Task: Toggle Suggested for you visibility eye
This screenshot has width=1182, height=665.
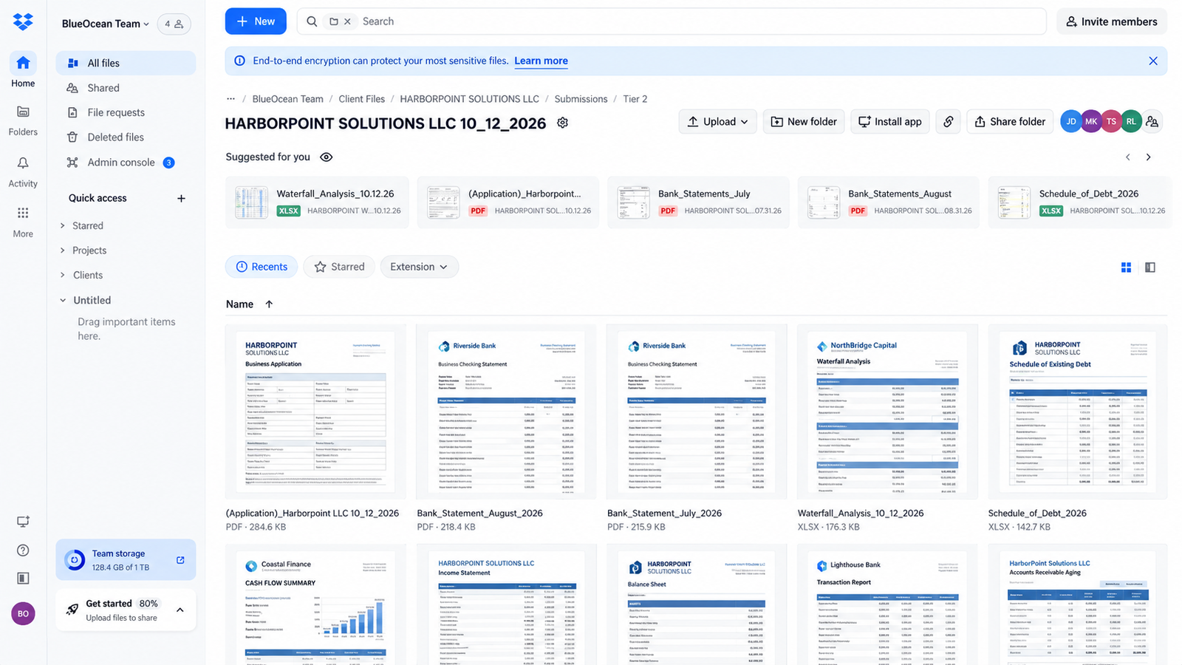Action: click(x=327, y=157)
